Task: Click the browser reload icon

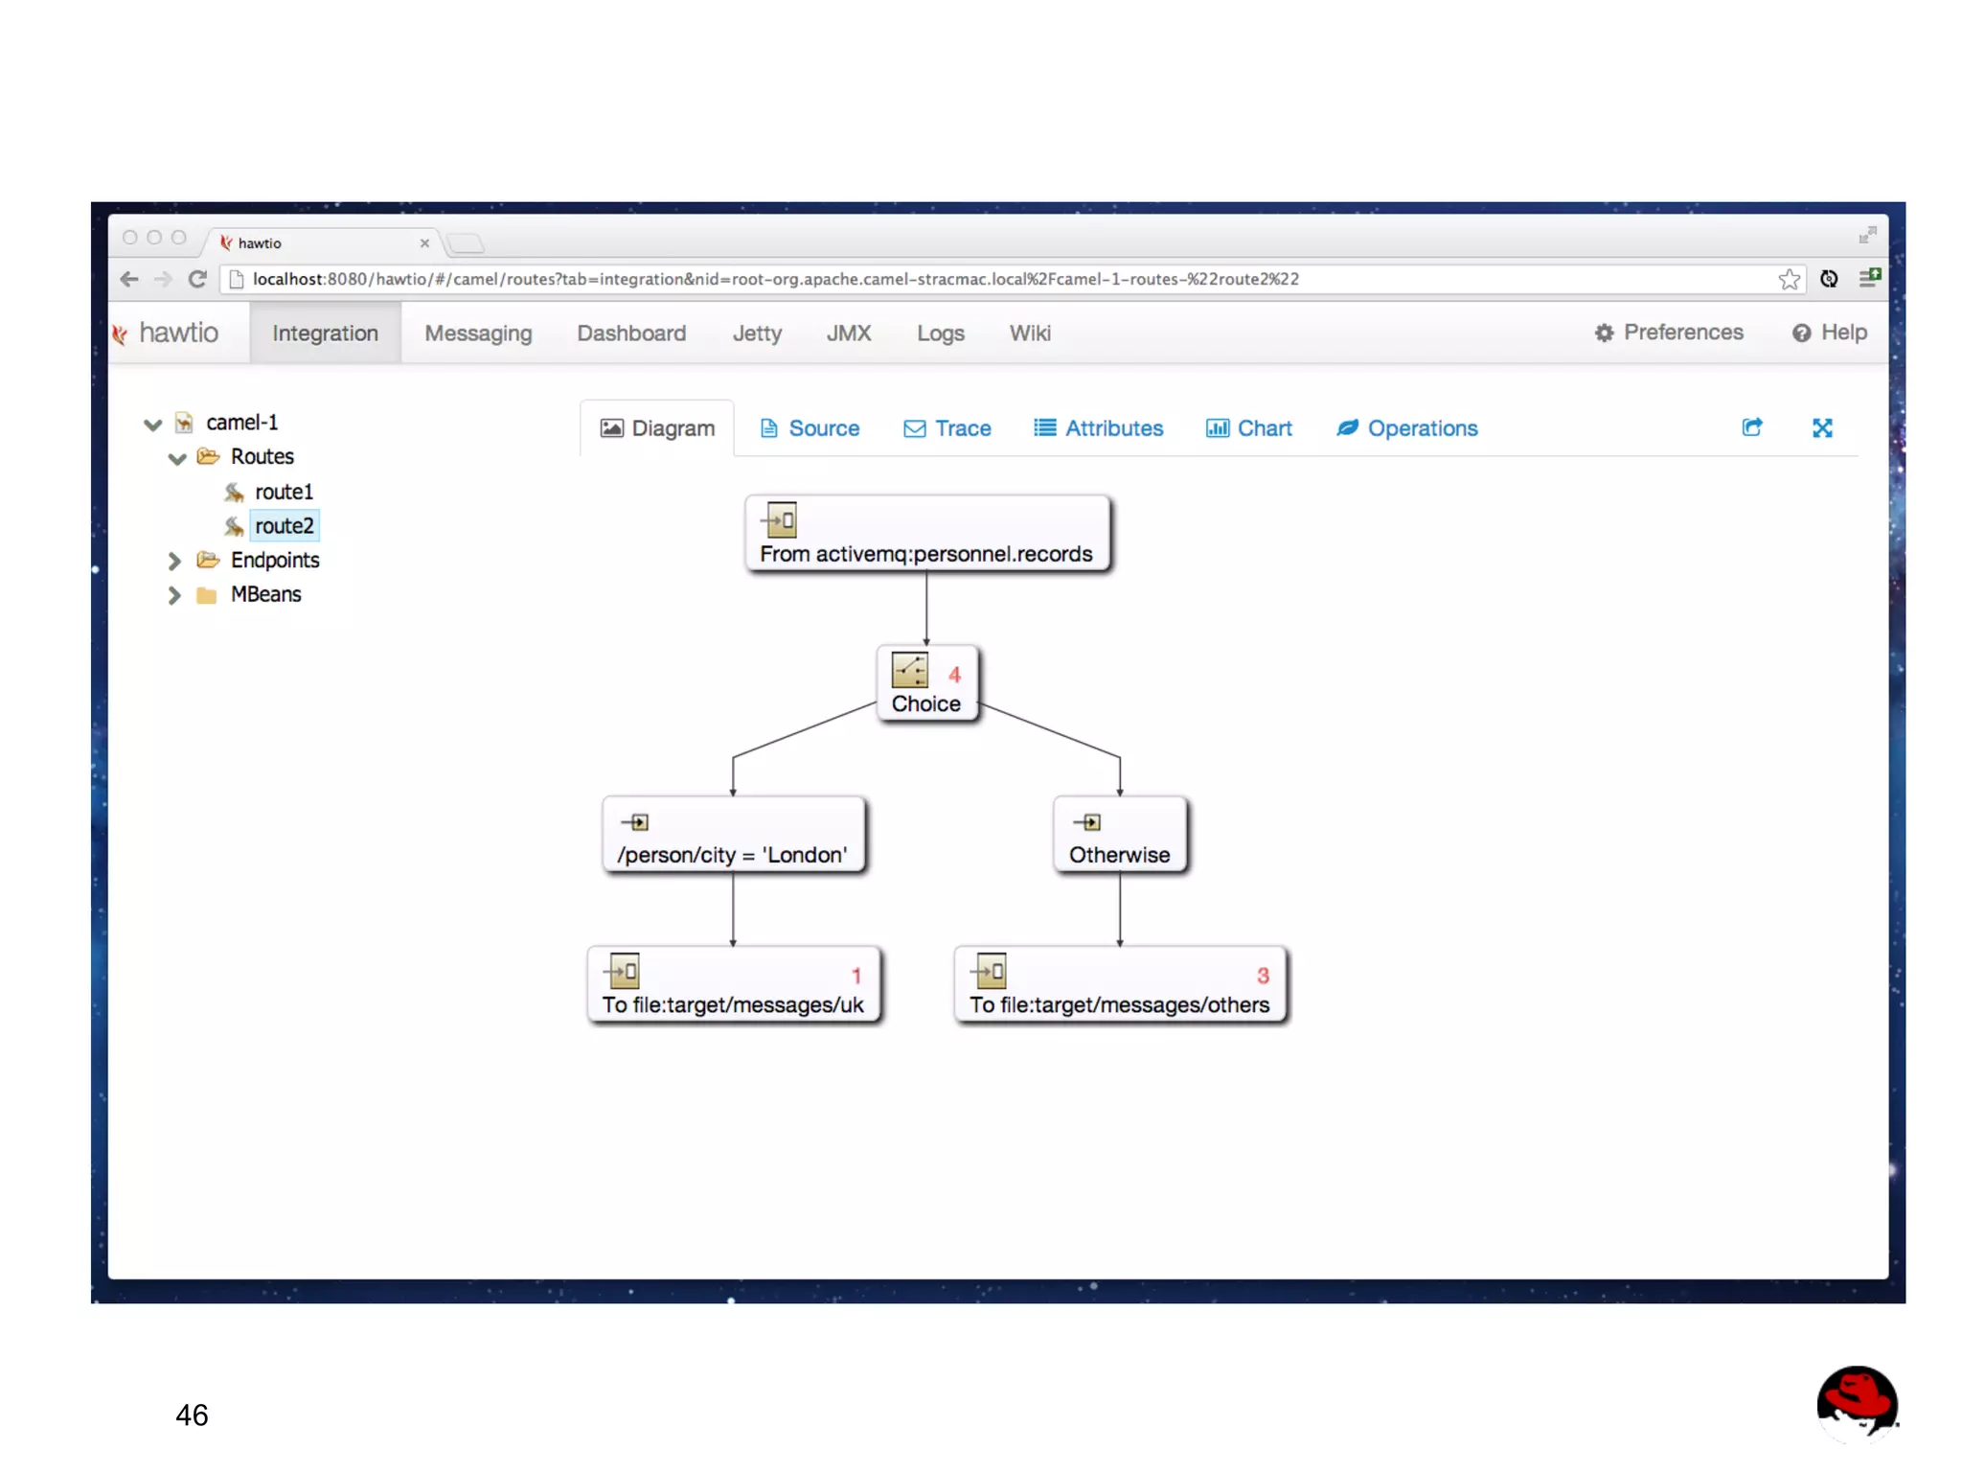Action: [x=198, y=279]
